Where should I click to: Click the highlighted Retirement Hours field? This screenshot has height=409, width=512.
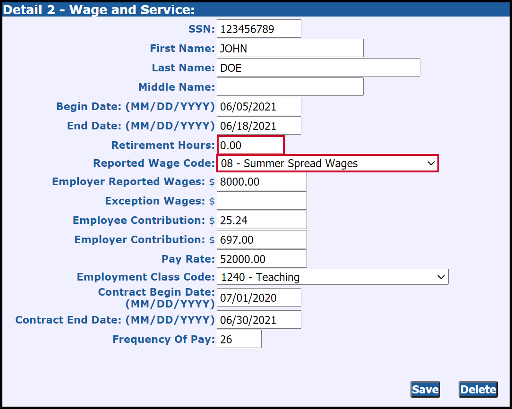click(250, 145)
